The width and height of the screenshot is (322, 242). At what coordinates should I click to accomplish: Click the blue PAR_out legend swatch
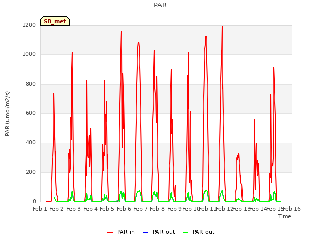pos(145,233)
